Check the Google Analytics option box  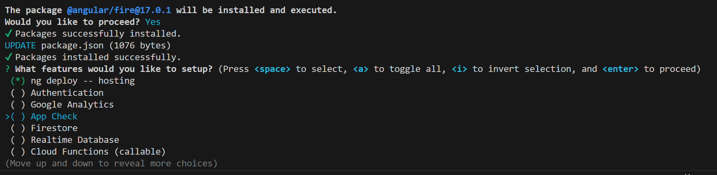tap(18, 104)
